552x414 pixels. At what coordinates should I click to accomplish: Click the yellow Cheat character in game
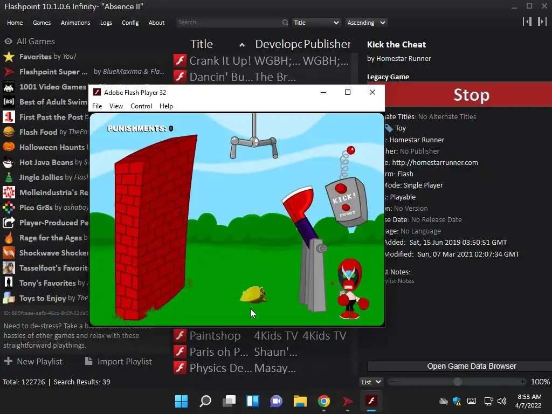point(253,294)
